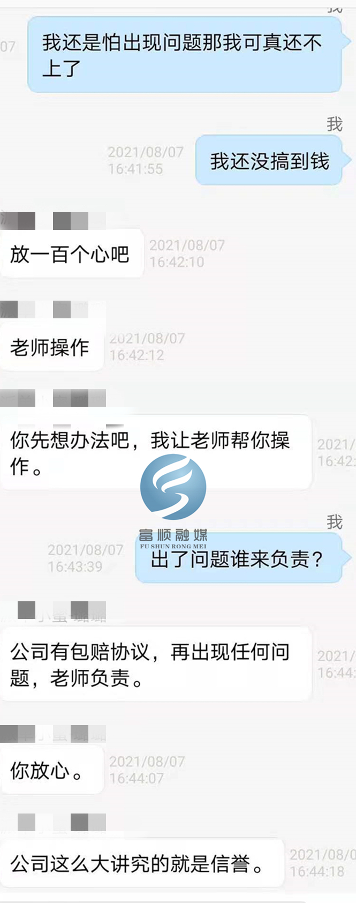This screenshot has height=903, width=356.
Task: Click the '我' sender label above '出了问题谁来负责？'
Action: tap(335, 521)
